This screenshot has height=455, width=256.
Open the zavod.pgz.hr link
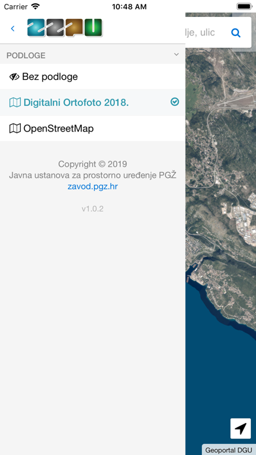[x=93, y=186]
